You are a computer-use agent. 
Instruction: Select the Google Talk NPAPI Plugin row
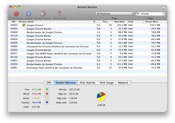[x=87, y=54]
